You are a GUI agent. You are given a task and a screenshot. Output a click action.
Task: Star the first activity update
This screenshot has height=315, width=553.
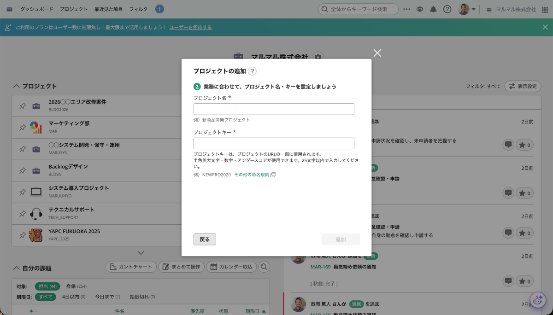tap(524, 145)
